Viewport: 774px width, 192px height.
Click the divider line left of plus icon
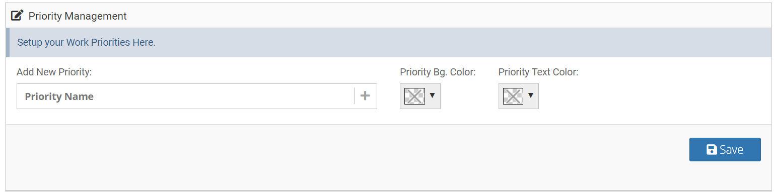click(x=354, y=96)
